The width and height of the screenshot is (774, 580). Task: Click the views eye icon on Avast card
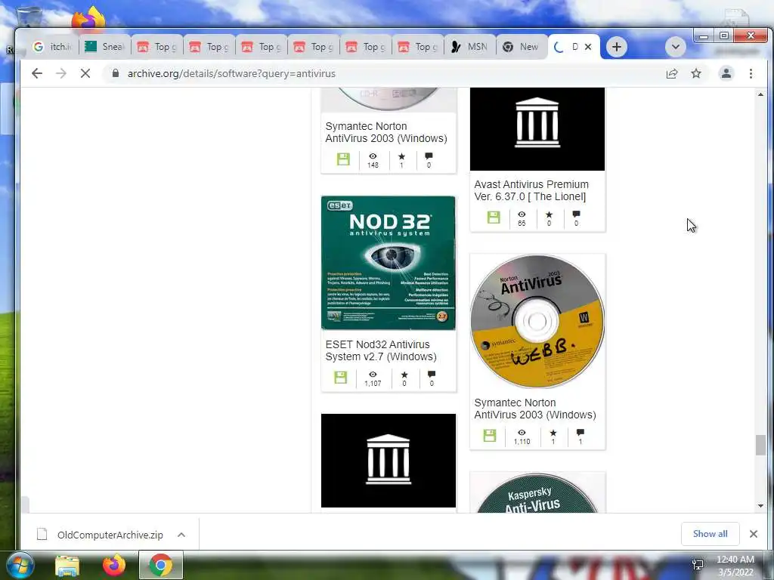[522, 214]
